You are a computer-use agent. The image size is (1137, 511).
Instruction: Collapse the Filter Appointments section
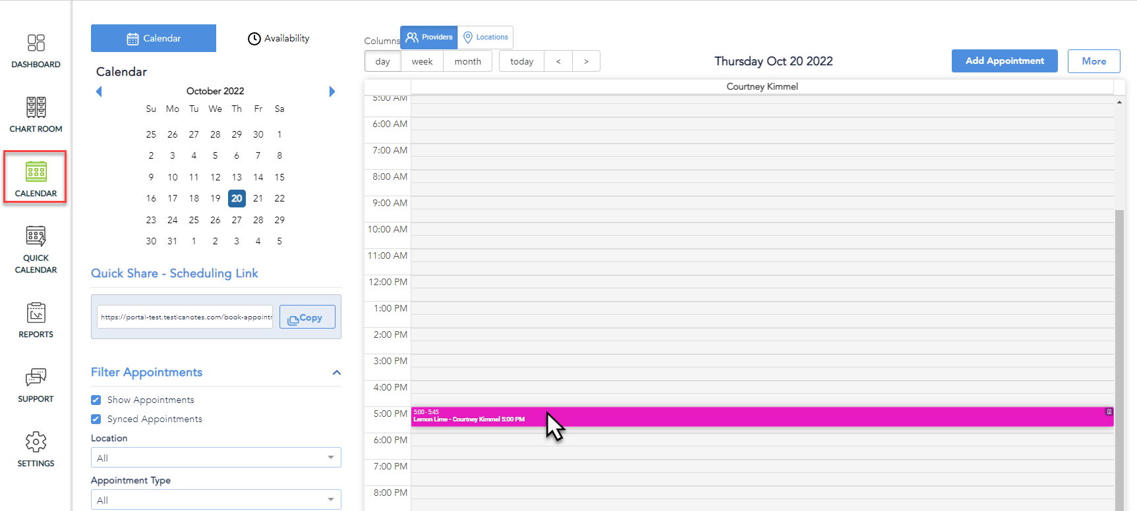336,373
